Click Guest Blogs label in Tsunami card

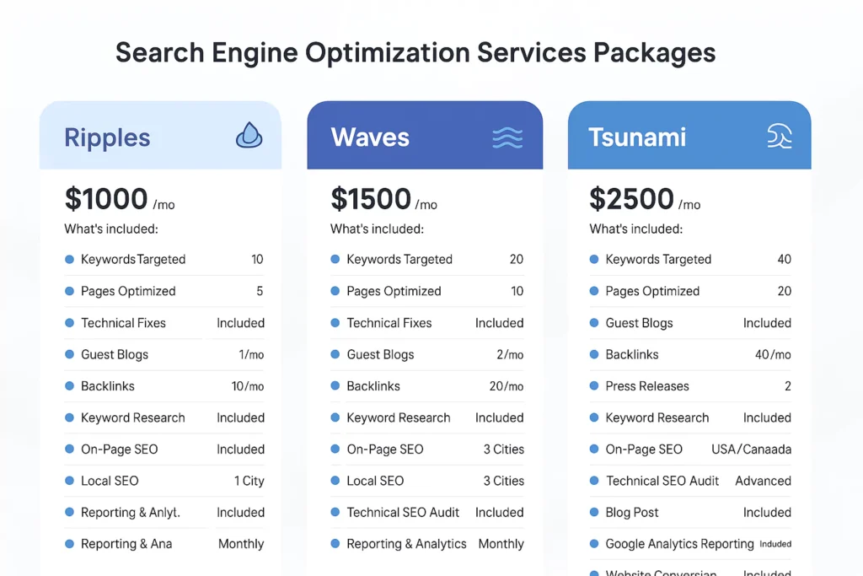(x=639, y=323)
